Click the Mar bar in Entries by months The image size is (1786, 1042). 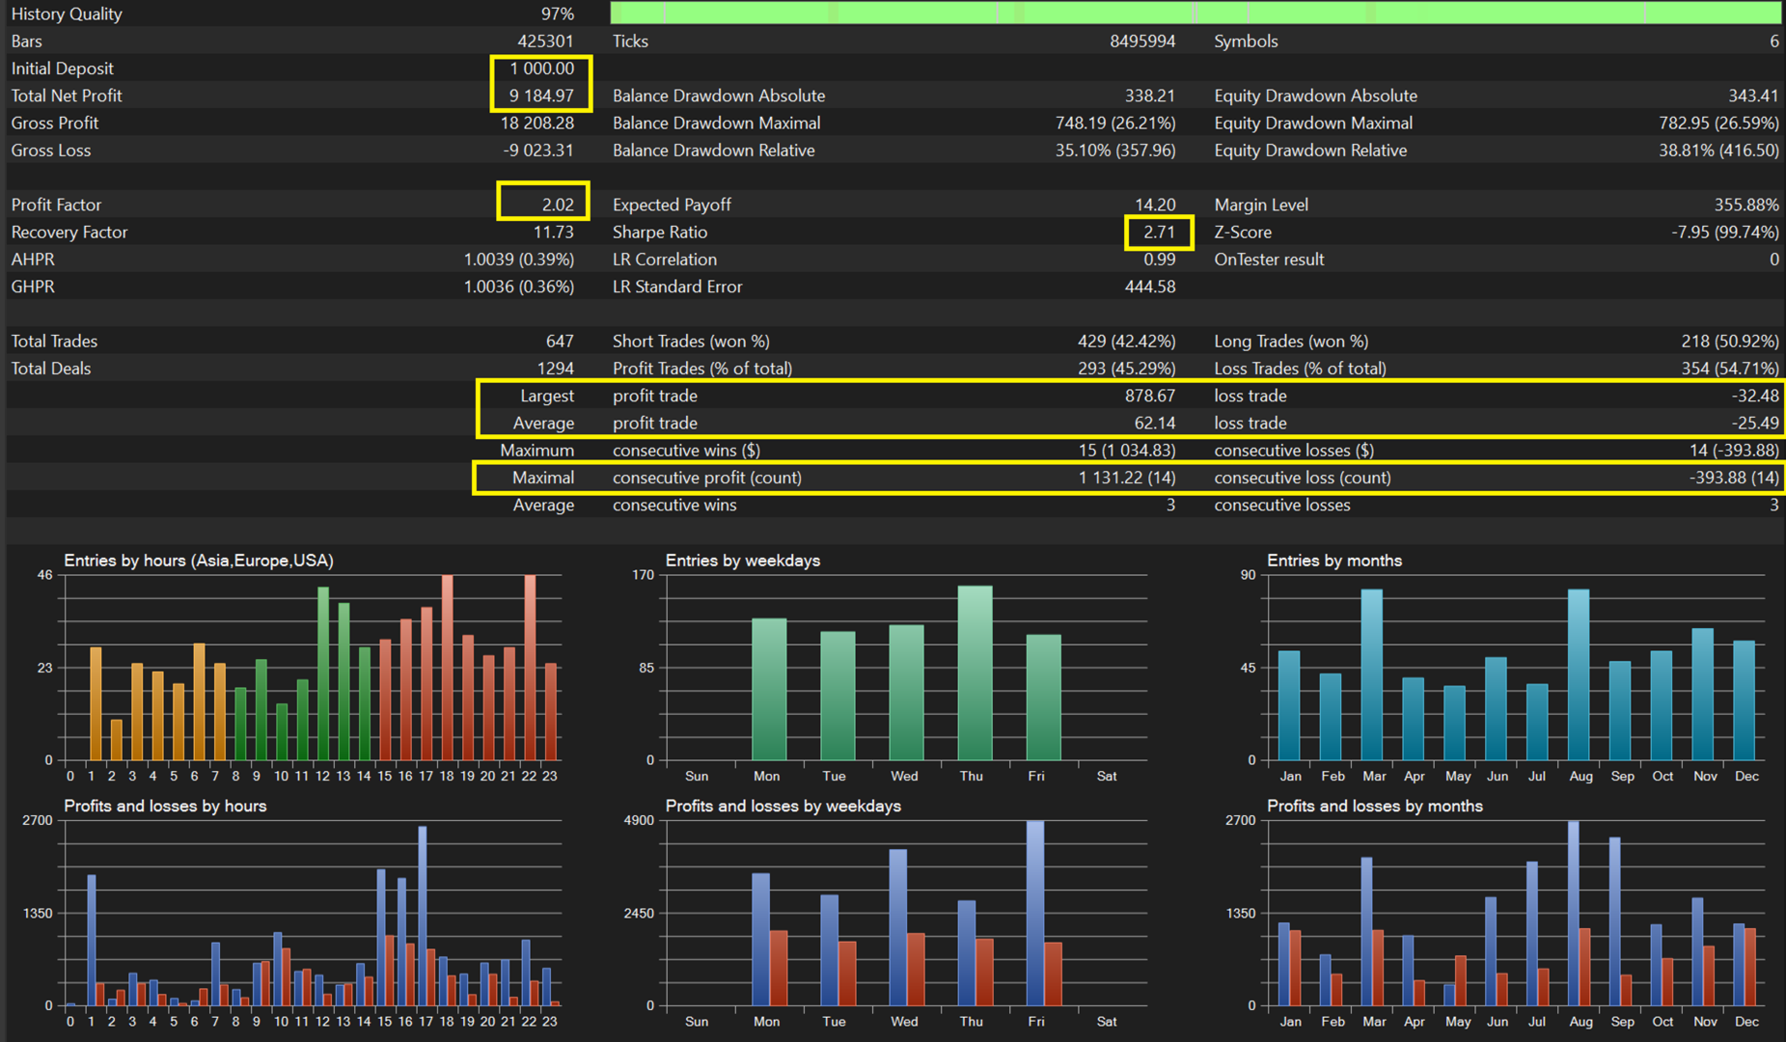point(1371,675)
